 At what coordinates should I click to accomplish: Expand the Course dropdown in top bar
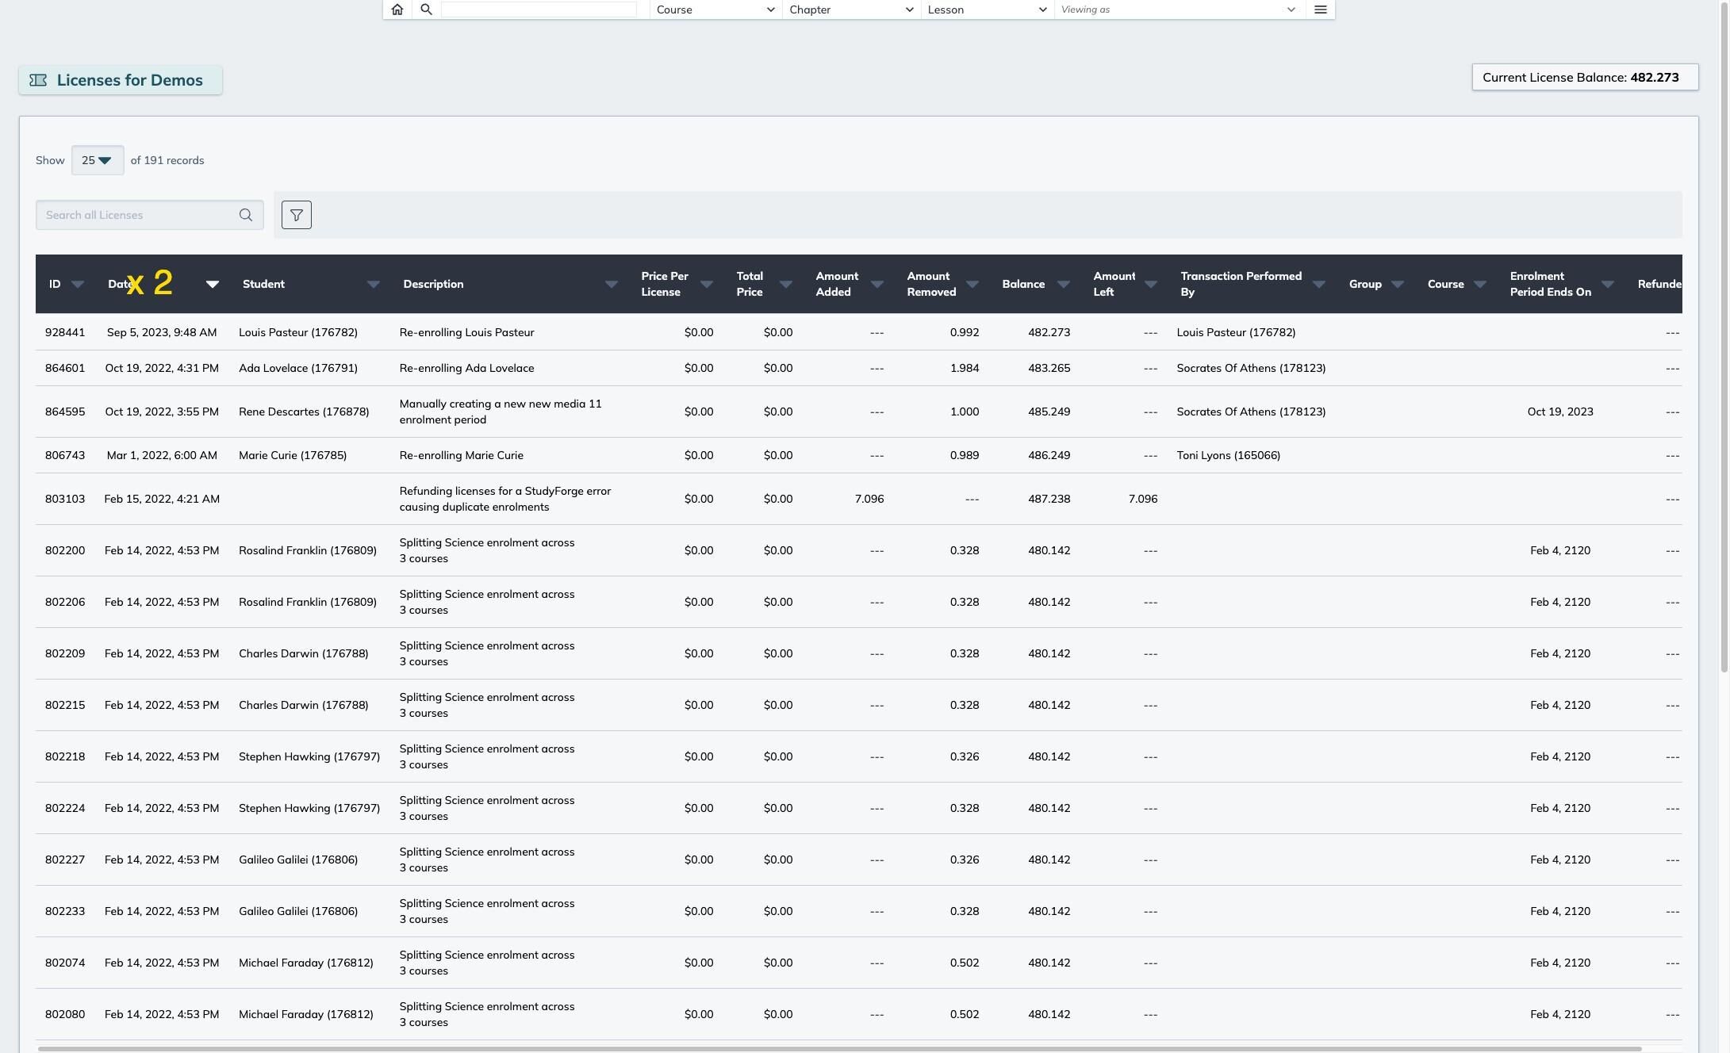714,10
